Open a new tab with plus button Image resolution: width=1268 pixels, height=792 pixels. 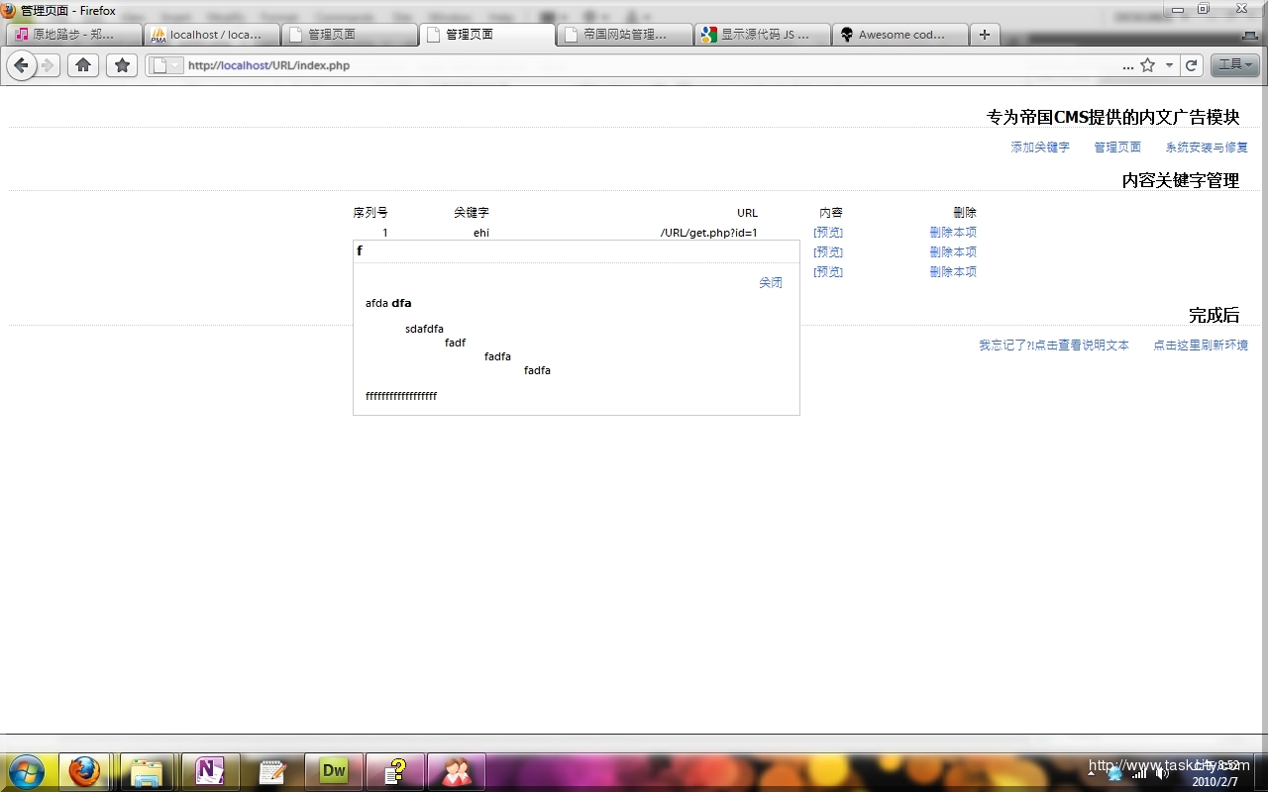[x=984, y=35]
